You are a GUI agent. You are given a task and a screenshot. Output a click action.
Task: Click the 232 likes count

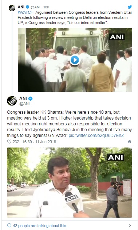[x=16, y=142]
